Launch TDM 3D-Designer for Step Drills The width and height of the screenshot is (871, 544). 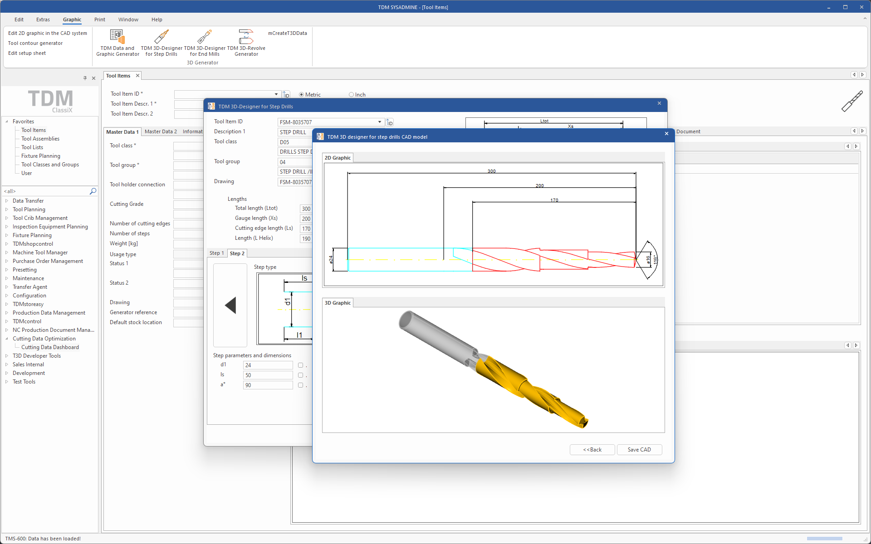click(x=161, y=43)
